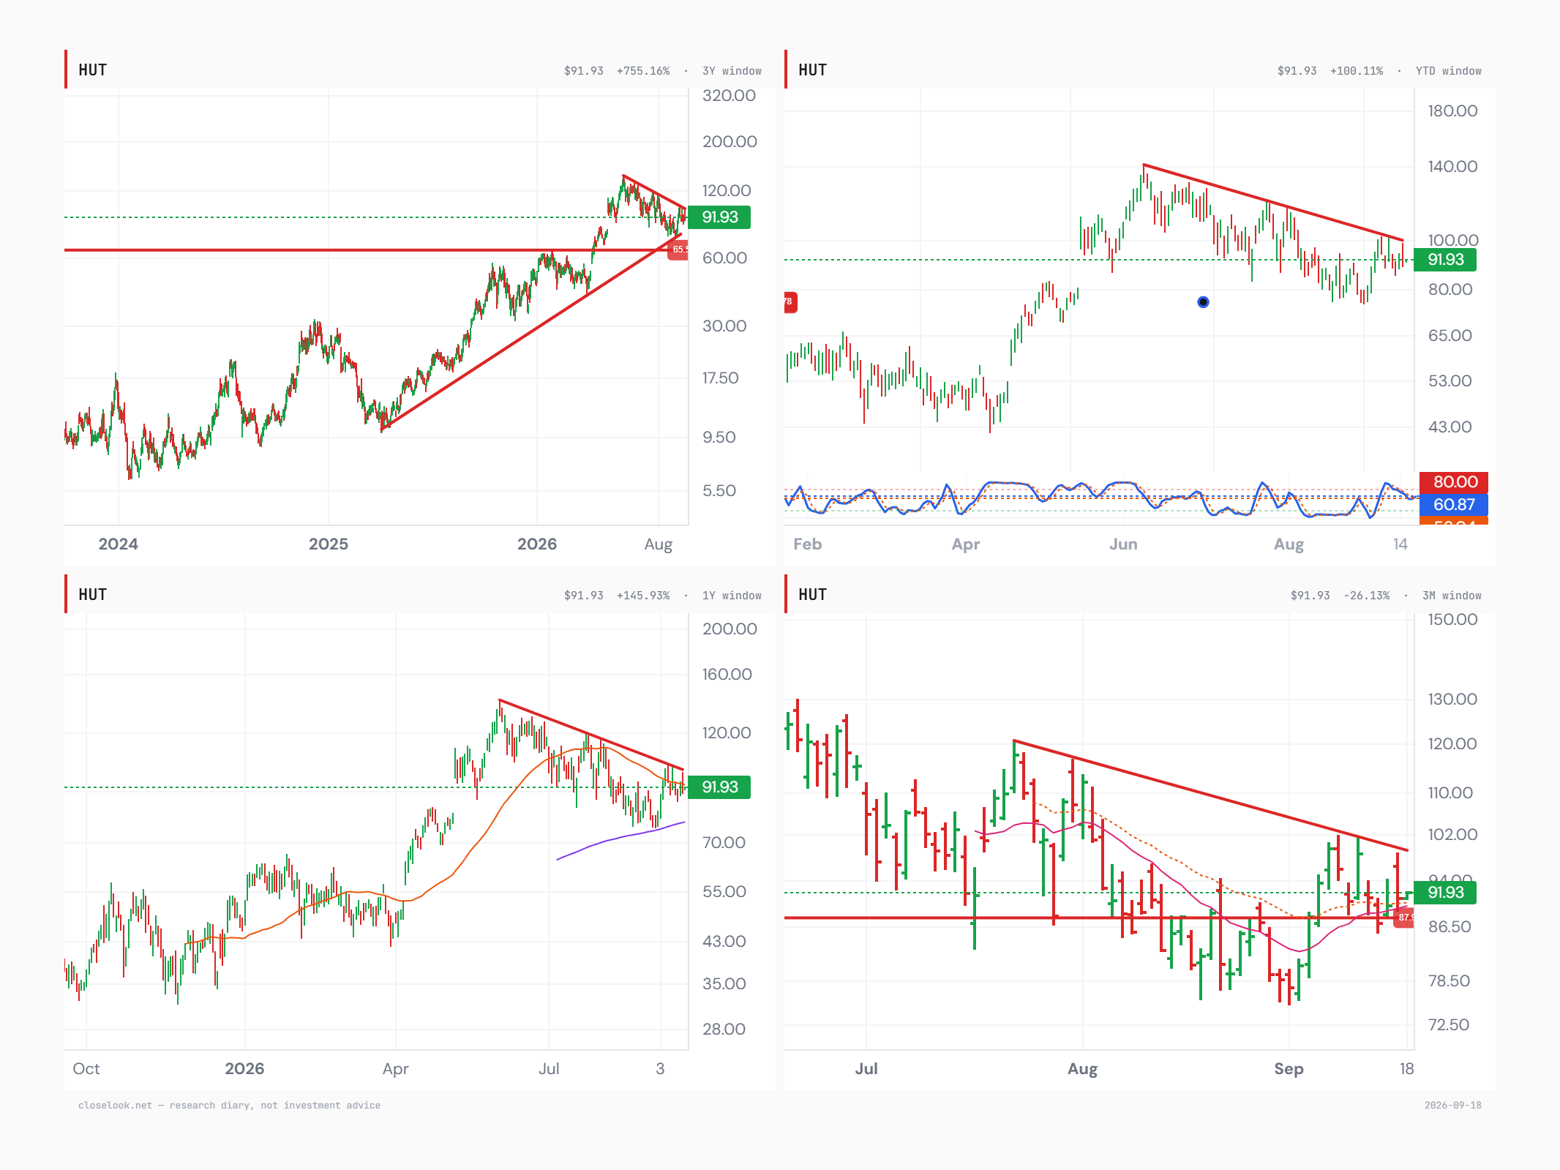Click the green 91.93 price tag in 1Y panel
This screenshot has height=1170, width=1560.
pos(719,787)
